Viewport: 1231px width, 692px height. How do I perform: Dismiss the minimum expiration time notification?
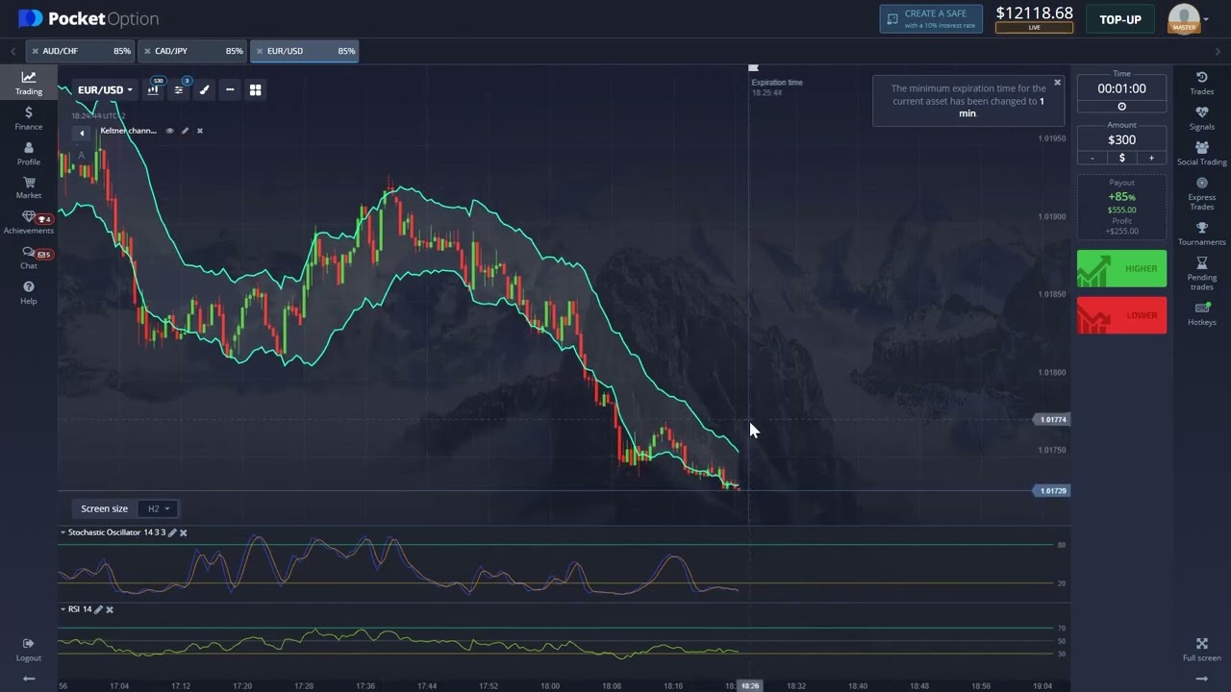coord(1057,83)
